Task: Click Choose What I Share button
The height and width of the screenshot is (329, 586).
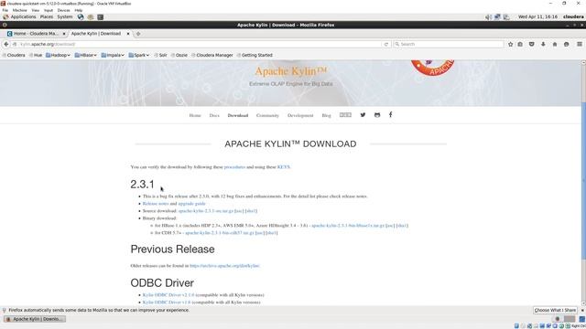Action: point(555,311)
